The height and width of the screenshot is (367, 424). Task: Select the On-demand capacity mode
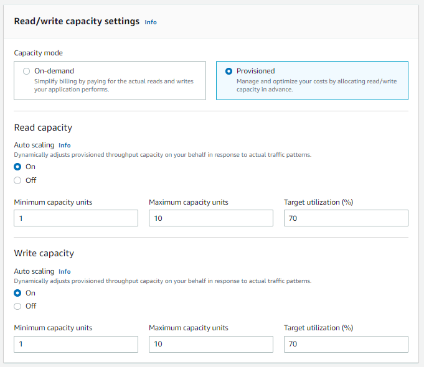click(x=26, y=72)
